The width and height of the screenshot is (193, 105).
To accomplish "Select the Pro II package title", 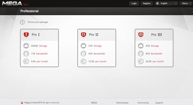I will (x=93, y=35).
